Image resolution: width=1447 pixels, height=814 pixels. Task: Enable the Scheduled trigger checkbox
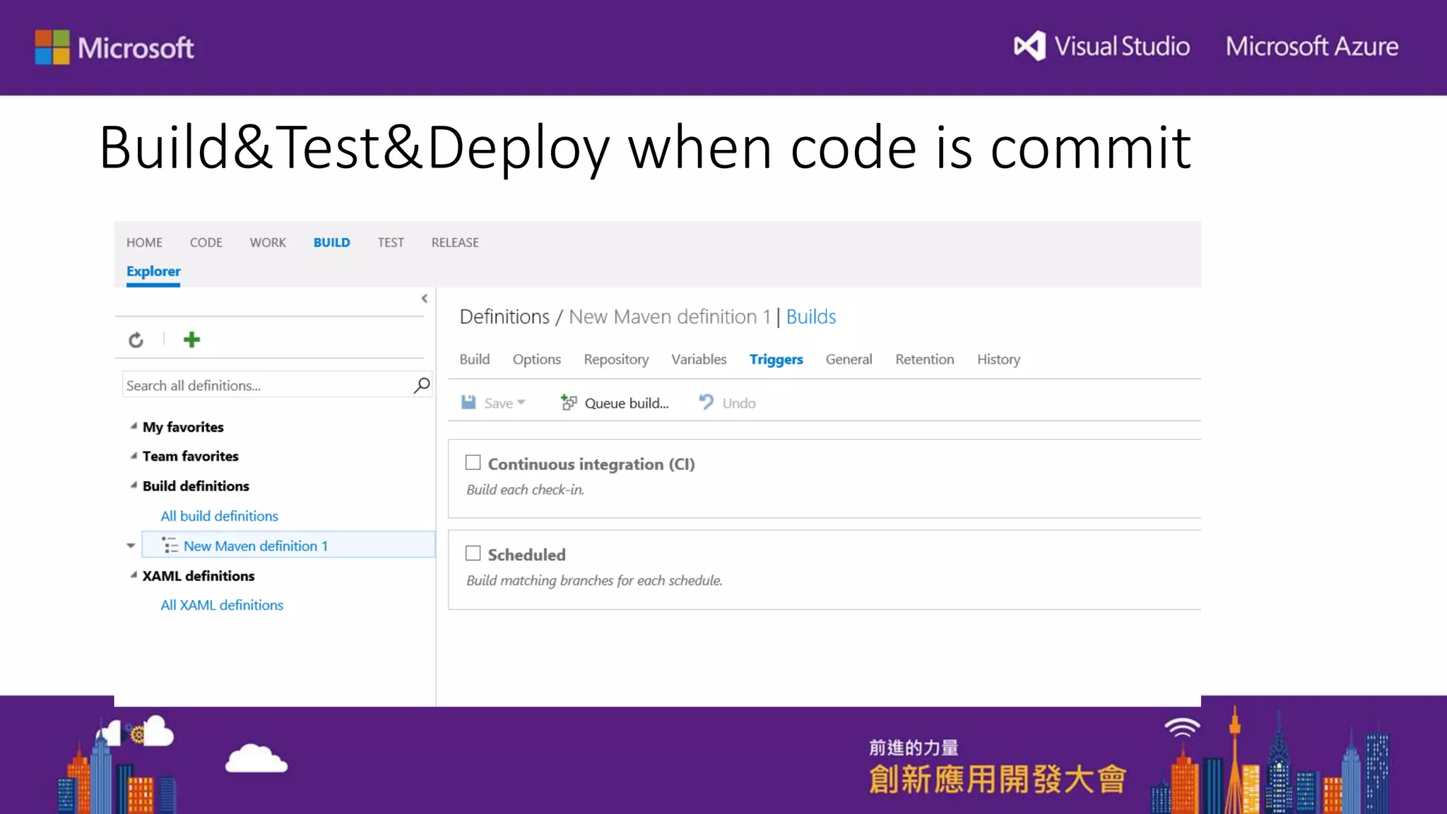coord(473,553)
